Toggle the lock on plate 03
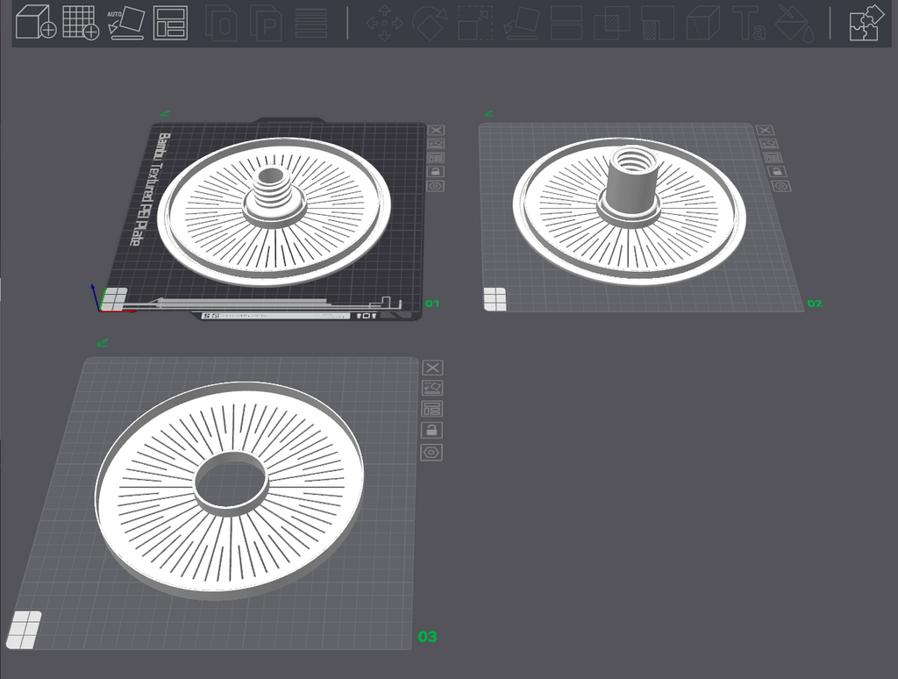 point(431,431)
